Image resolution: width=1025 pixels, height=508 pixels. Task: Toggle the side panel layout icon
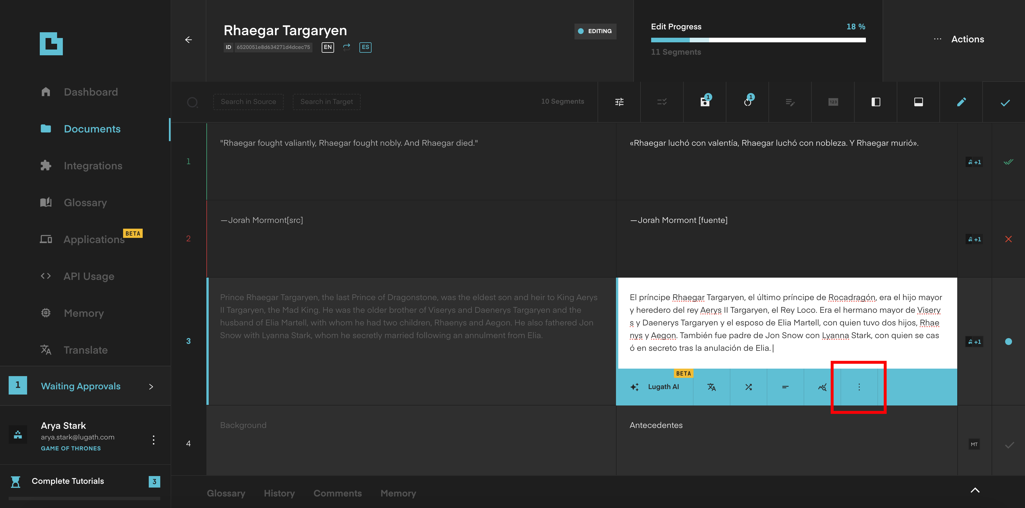click(x=876, y=102)
